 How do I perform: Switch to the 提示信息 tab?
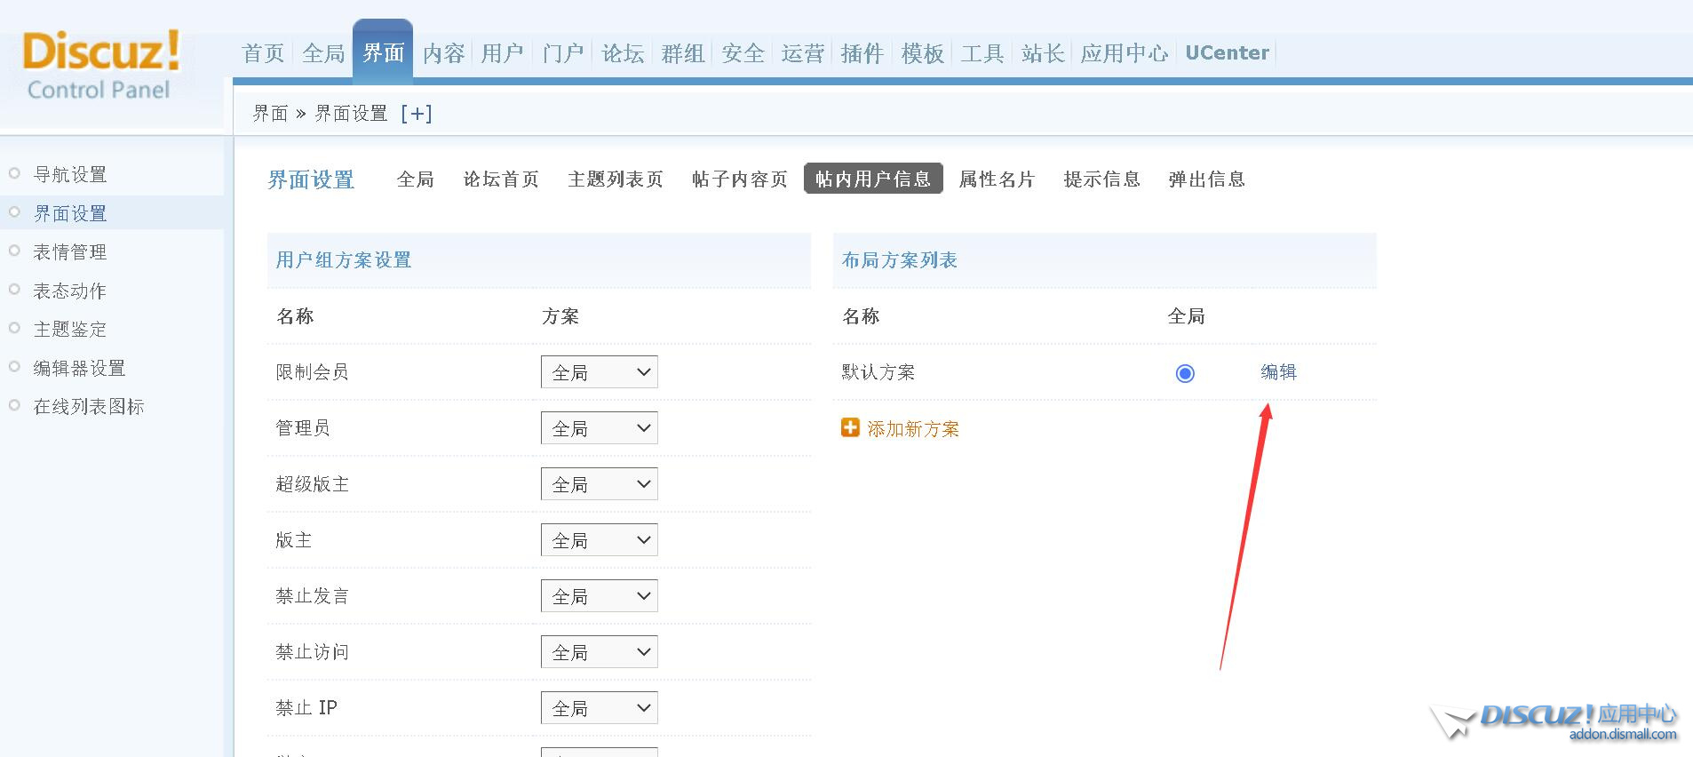point(1101,179)
